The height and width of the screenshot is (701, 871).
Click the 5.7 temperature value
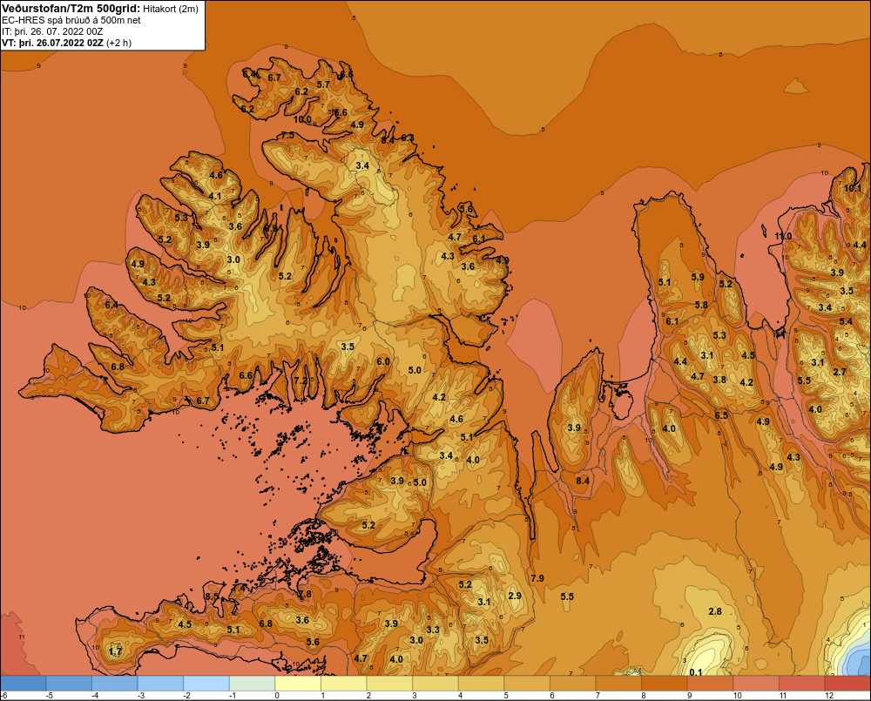click(x=323, y=84)
